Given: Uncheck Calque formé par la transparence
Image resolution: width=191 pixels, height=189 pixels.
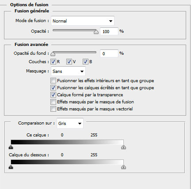Looking at the screenshot, I should coord(53,95).
